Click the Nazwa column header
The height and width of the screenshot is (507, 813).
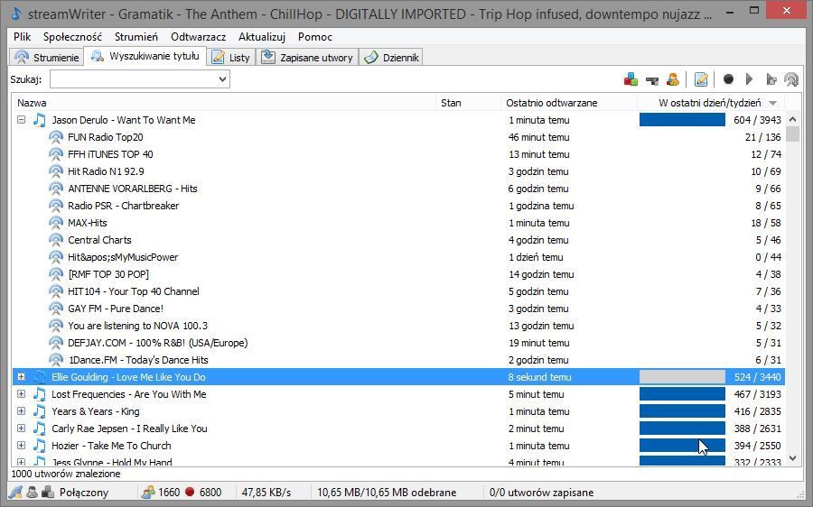point(224,103)
